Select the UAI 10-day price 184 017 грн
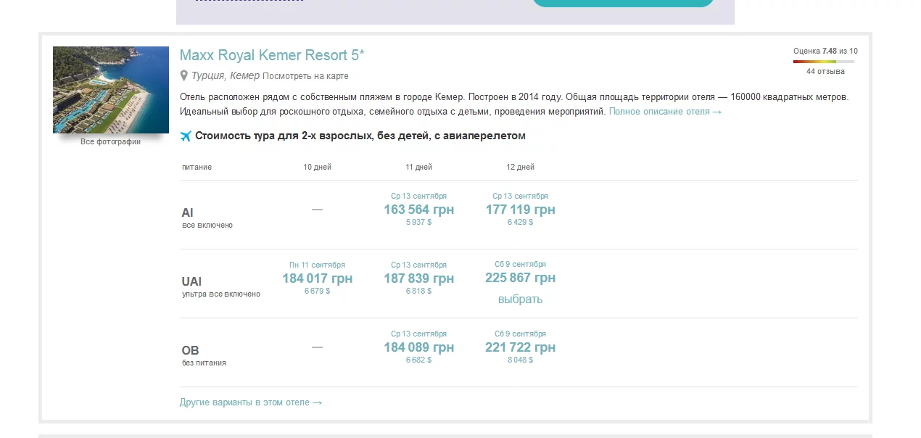 pos(318,278)
